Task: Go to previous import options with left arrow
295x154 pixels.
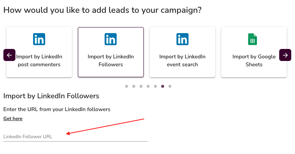Action: (9, 55)
